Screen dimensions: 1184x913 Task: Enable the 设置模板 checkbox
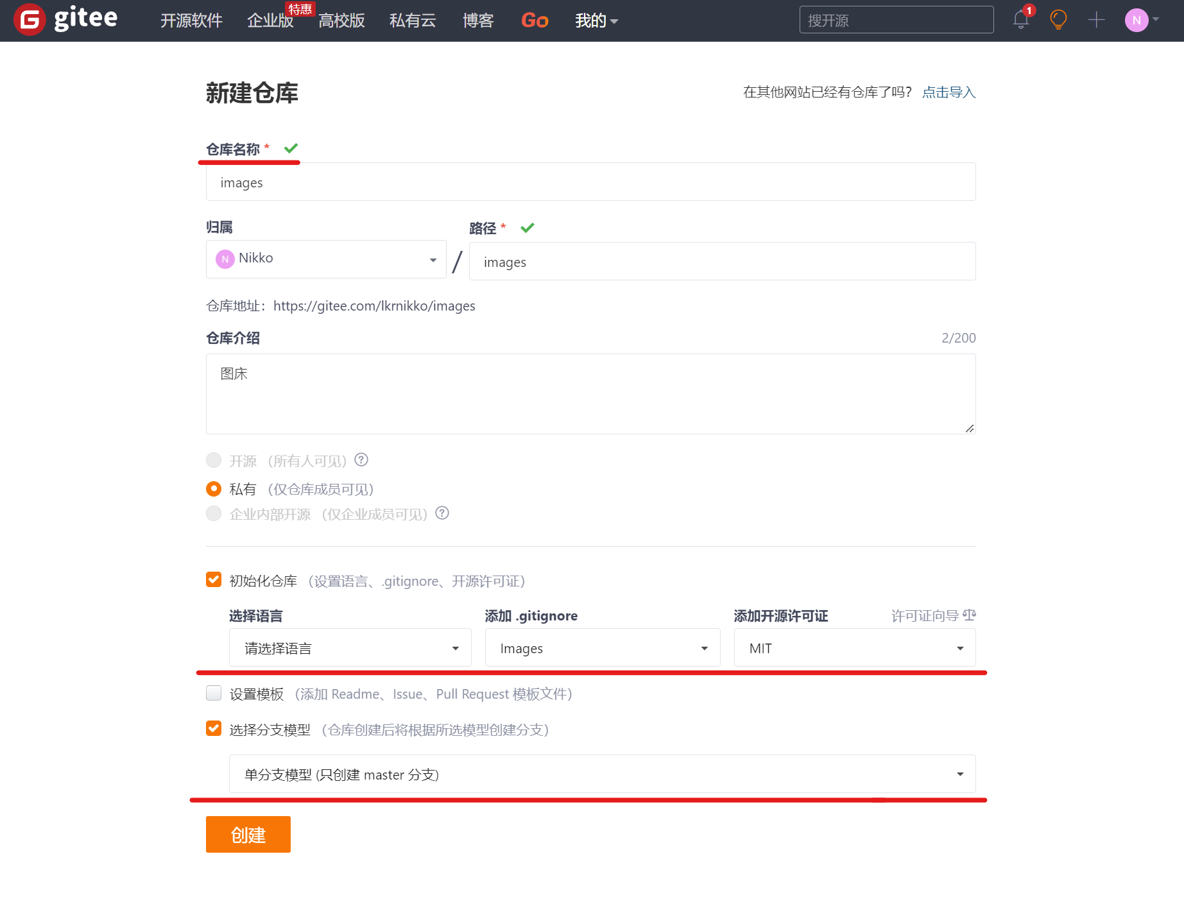[x=213, y=693]
